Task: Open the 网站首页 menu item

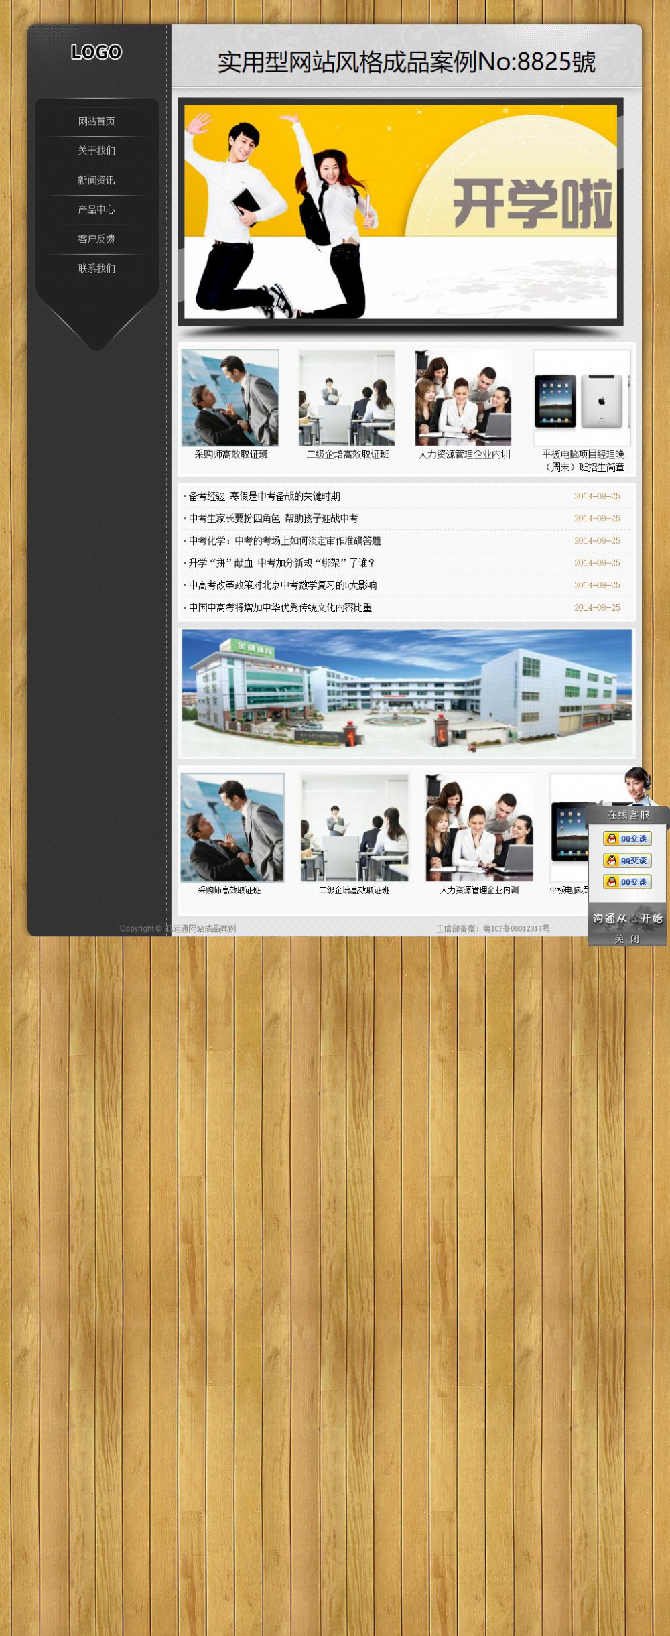Action: pyautogui.click(x=96, y=121)
